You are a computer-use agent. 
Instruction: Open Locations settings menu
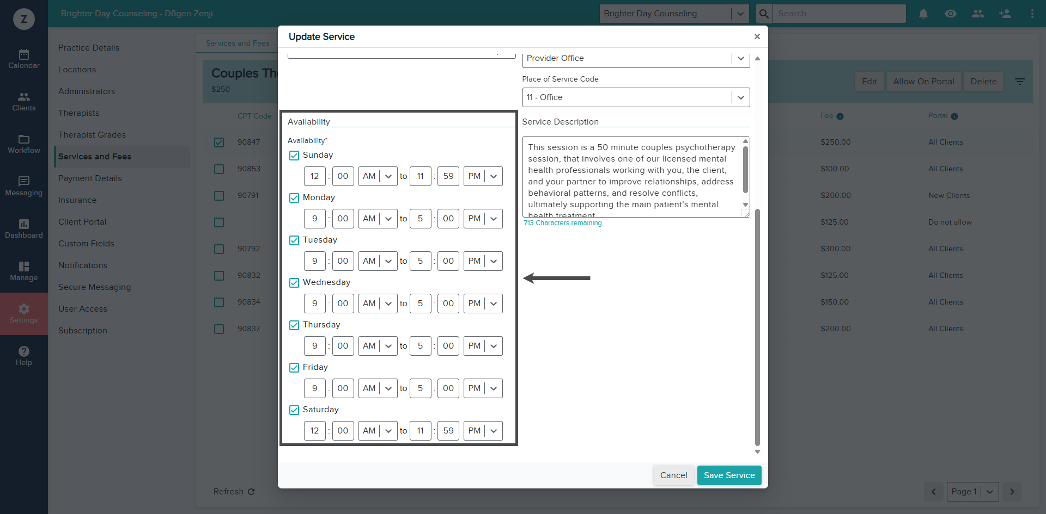[x=77, y=70]
